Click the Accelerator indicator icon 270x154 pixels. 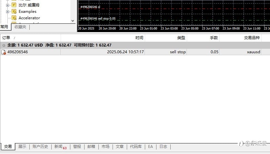(x=14, y=18)
